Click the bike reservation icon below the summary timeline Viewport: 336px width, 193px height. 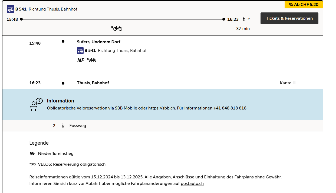pyautogui.click(x=117, y=28)
